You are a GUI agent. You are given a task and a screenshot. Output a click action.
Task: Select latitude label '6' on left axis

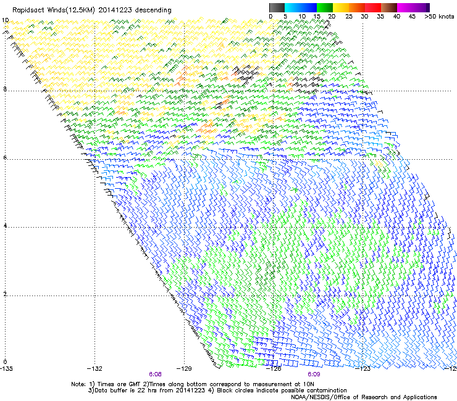[x=5, y=157]
